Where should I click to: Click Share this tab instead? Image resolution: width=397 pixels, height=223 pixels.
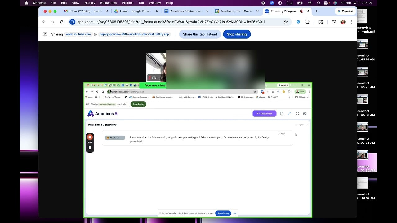pos(200,34)
